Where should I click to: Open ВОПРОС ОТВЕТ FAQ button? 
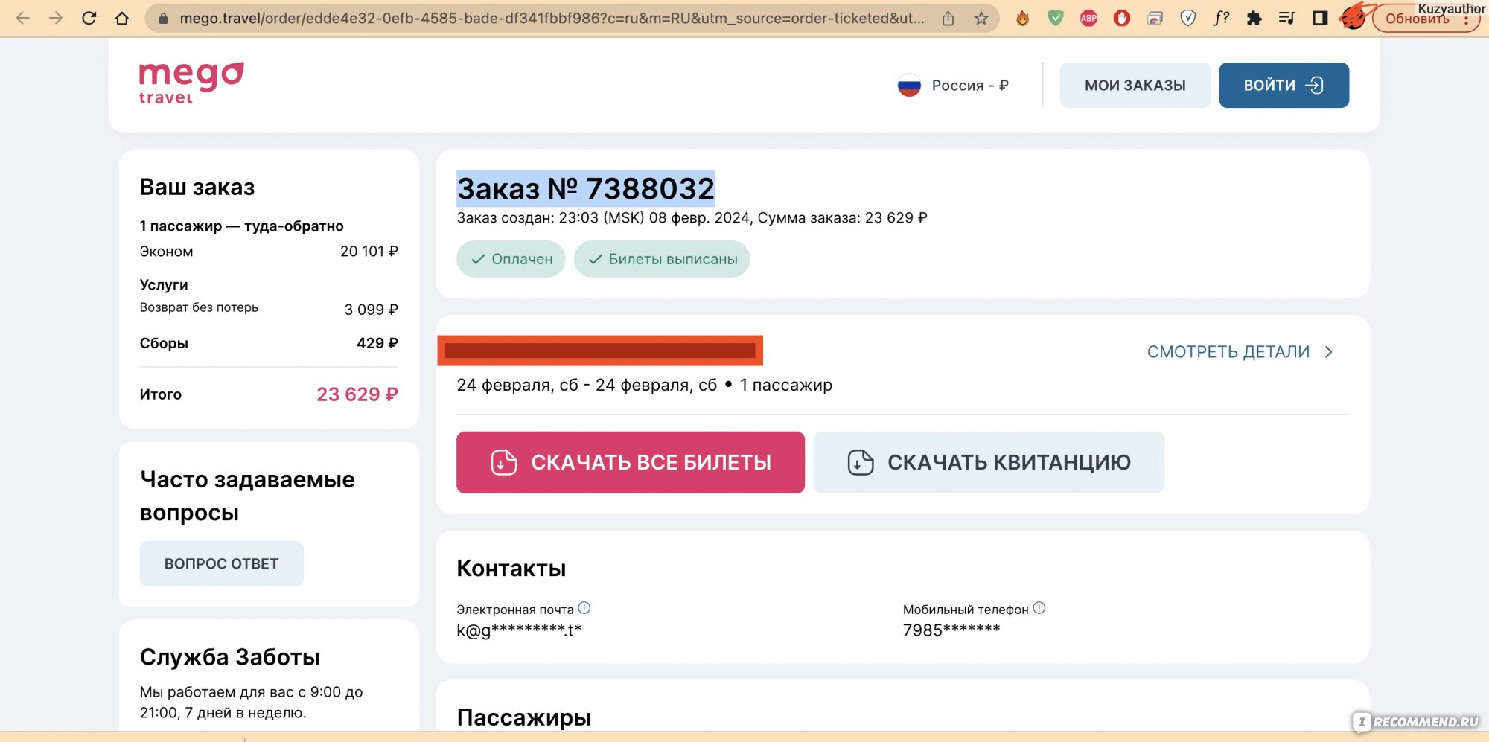click(x=221, y=564)
